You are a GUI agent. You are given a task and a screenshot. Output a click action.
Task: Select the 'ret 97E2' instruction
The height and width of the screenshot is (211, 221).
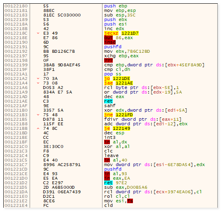coord(116,183)
